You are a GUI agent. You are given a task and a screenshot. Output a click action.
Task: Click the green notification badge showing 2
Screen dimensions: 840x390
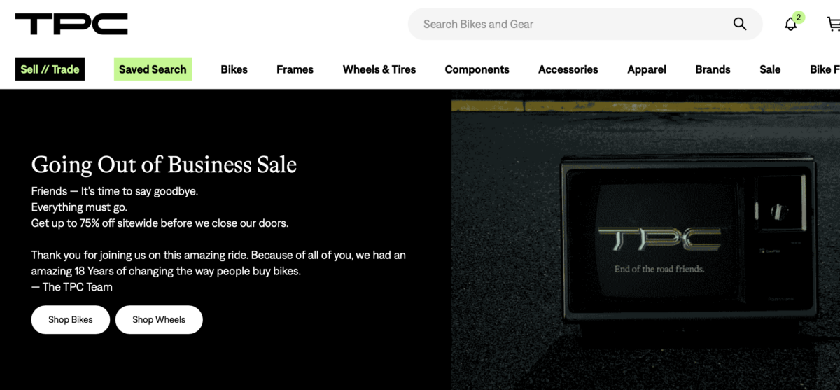point(798,17)
